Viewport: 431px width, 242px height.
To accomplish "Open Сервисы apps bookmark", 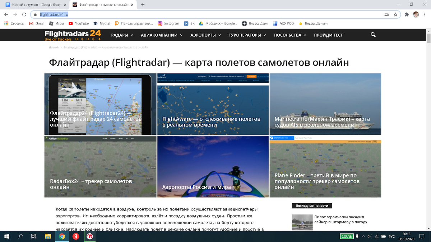I will point(14,23).
